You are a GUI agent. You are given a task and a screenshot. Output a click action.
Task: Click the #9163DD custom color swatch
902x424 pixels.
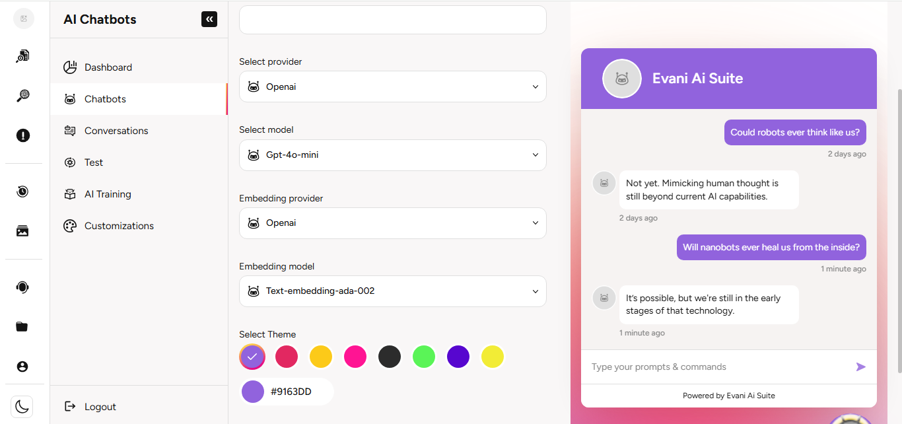pos(253,392)
